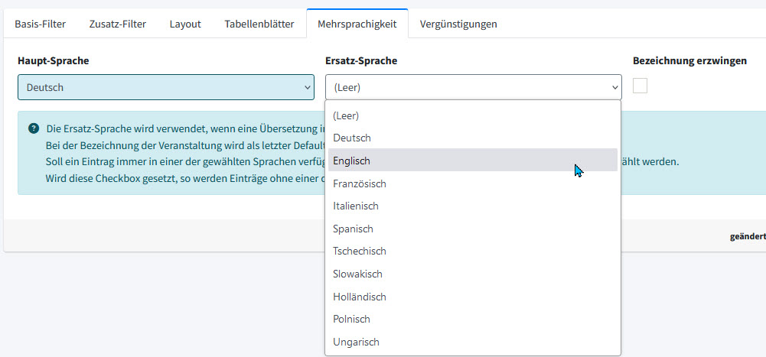Choose Slowakisch in the dropdown
Image resolution: width=766 pixels, height=357 pixels.
point(473,274)
